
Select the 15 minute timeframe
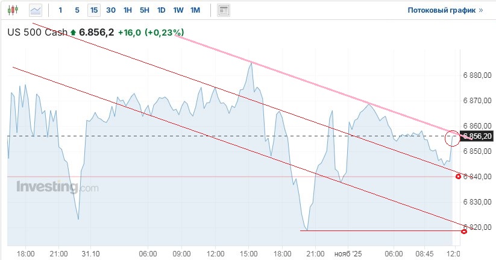point(93,10)
